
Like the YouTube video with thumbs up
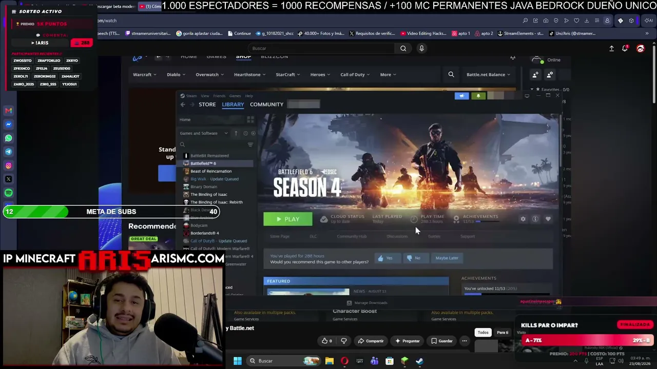click(x=326, y=341)
